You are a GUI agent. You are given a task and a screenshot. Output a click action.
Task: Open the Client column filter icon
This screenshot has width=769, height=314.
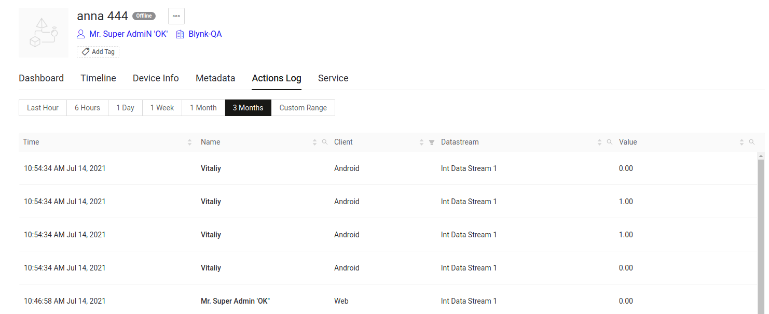tap(432, 142)
